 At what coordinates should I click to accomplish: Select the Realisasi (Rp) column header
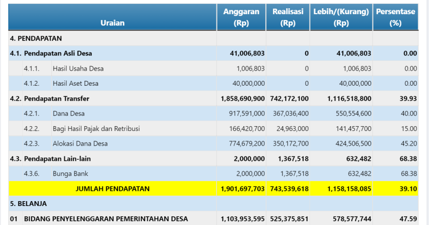[x=288, y=17]
